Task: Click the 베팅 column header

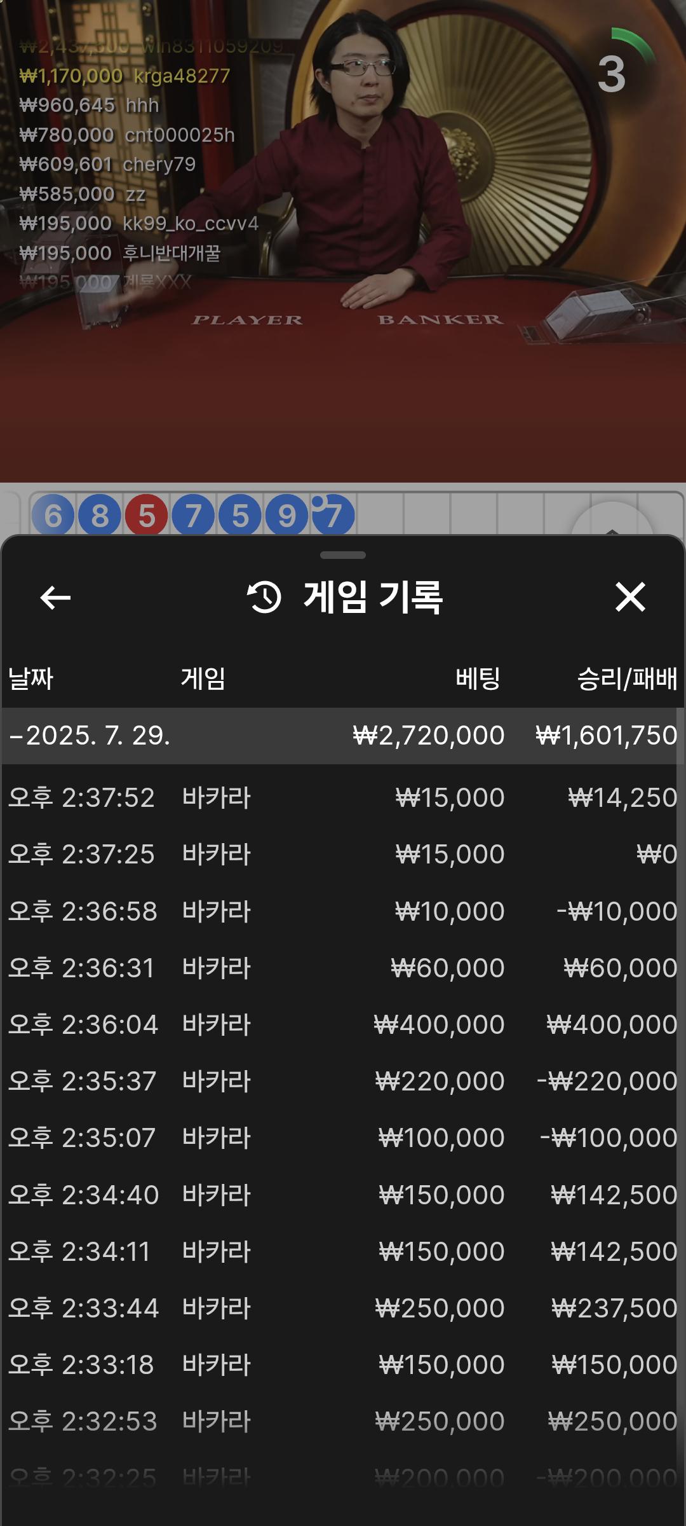Action: [x=478, y=678]
